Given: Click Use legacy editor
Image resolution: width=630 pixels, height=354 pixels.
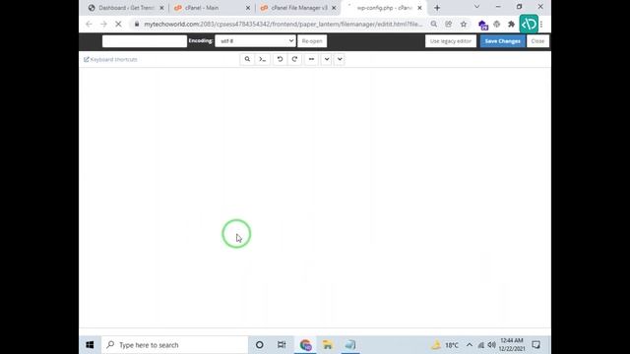Looking at the screenshot, I should [451, 41].
